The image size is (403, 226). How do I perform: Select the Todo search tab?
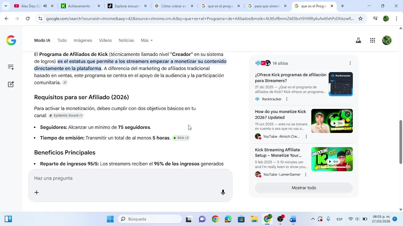pyautogui.click(x=62, y=40)
